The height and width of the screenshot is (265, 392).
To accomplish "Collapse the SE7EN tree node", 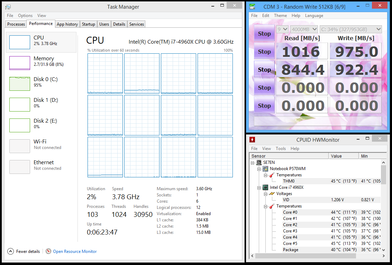I will (253, 163).
